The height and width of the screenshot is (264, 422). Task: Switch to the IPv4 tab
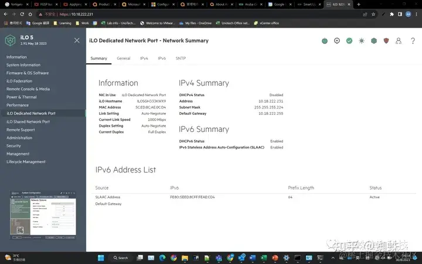[144, 58]
